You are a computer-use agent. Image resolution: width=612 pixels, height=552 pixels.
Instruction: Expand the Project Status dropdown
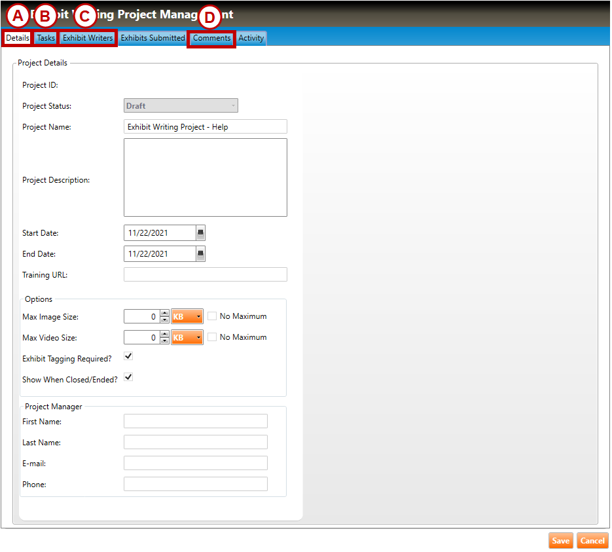[x=181, y=106]
